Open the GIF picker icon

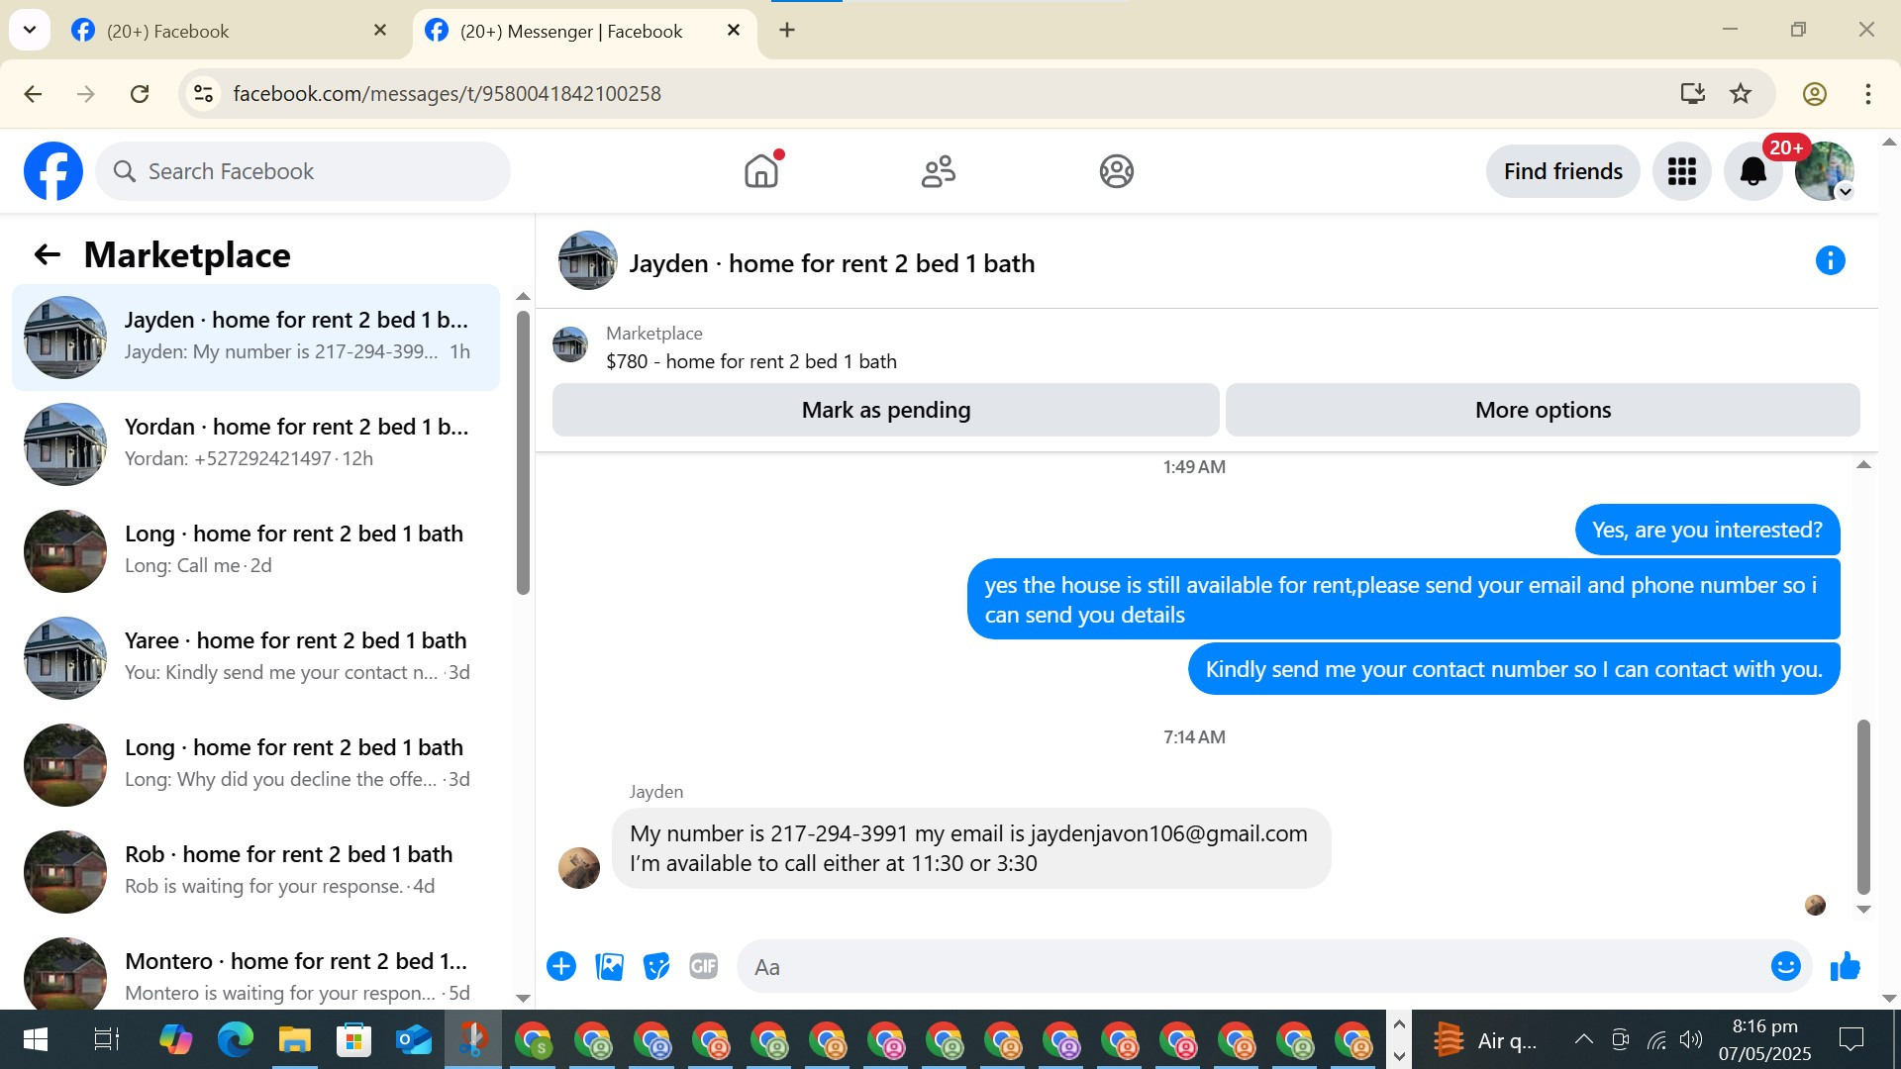703,966
